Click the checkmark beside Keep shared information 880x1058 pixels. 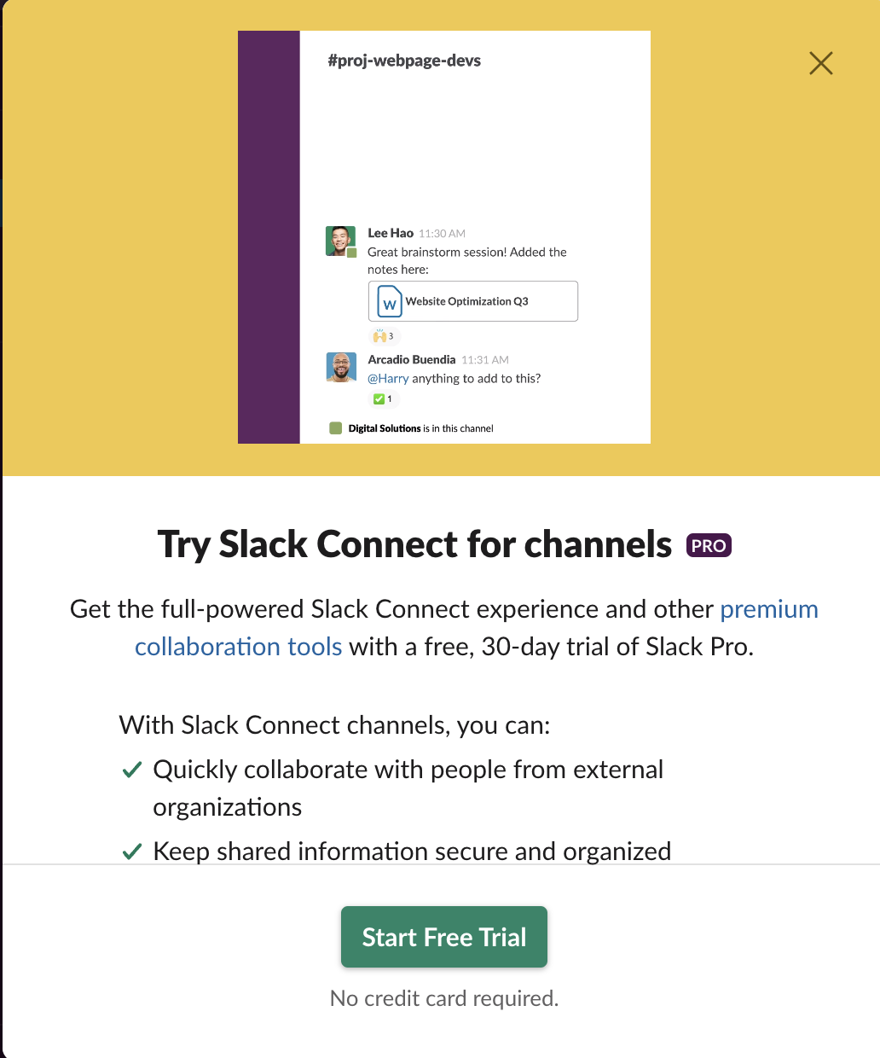coord(131,852)
